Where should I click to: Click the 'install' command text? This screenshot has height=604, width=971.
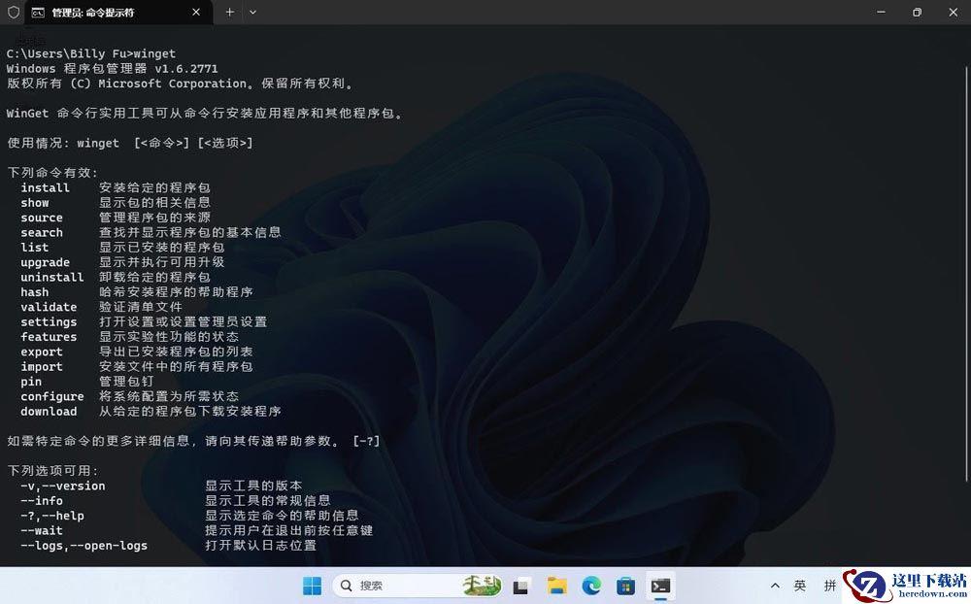click(x=46, y=187)
